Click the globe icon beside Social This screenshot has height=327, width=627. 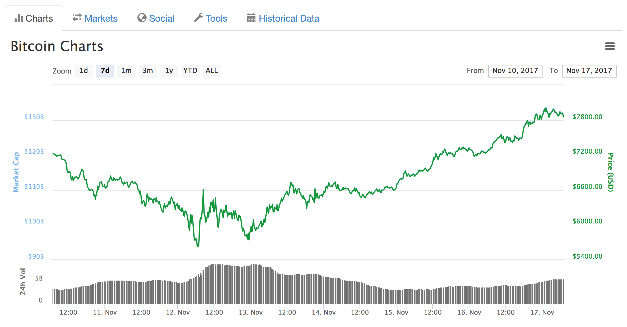pos(142,18)
